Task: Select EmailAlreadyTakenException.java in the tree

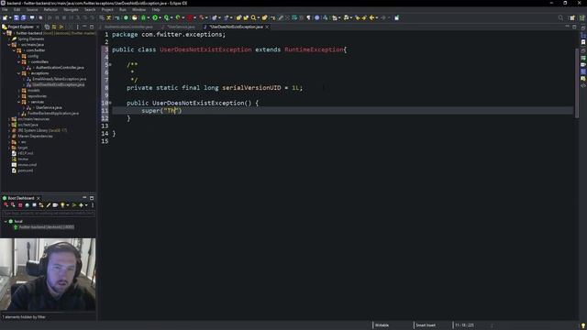Action: pyautogui.click(x=59, y=79)
